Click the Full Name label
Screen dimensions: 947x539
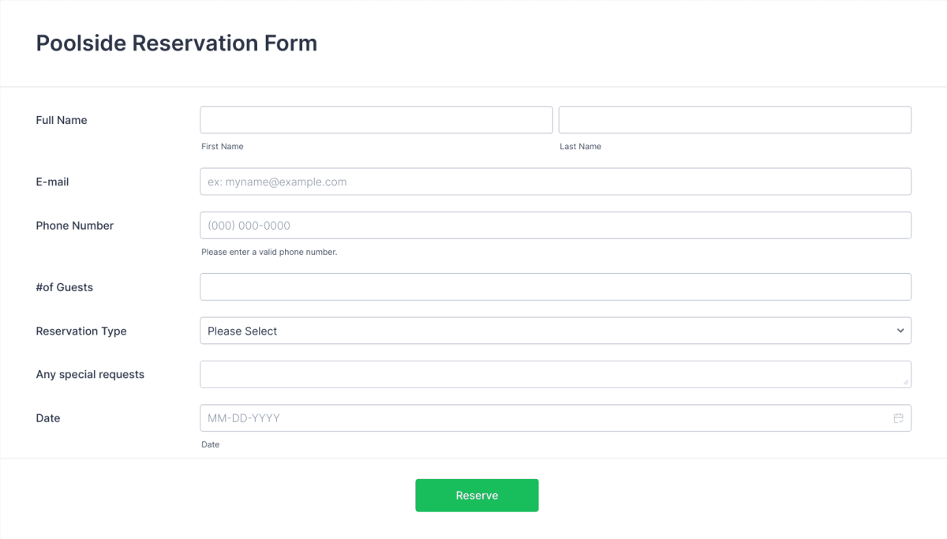61,120
